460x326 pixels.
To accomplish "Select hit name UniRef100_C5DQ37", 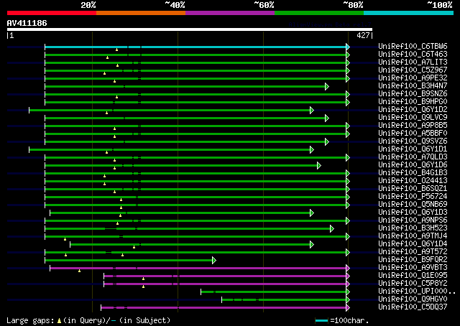I will tap(413, 307).
